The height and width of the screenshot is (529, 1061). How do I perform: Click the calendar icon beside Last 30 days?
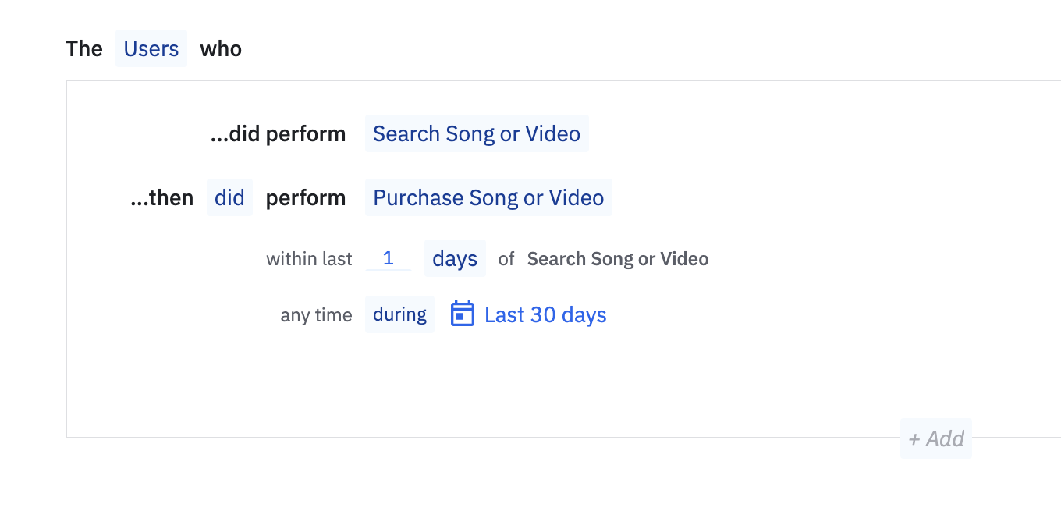(x=463, y=314)
